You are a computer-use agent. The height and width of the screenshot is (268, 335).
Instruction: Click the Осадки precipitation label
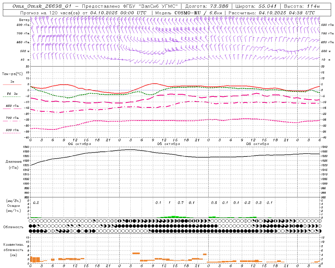point(13,206)
